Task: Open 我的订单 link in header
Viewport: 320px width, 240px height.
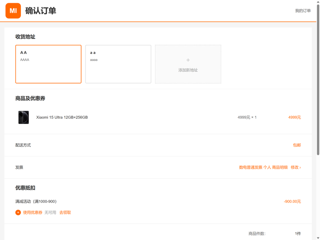Action: pyautogui.click(x=303, y=11)
